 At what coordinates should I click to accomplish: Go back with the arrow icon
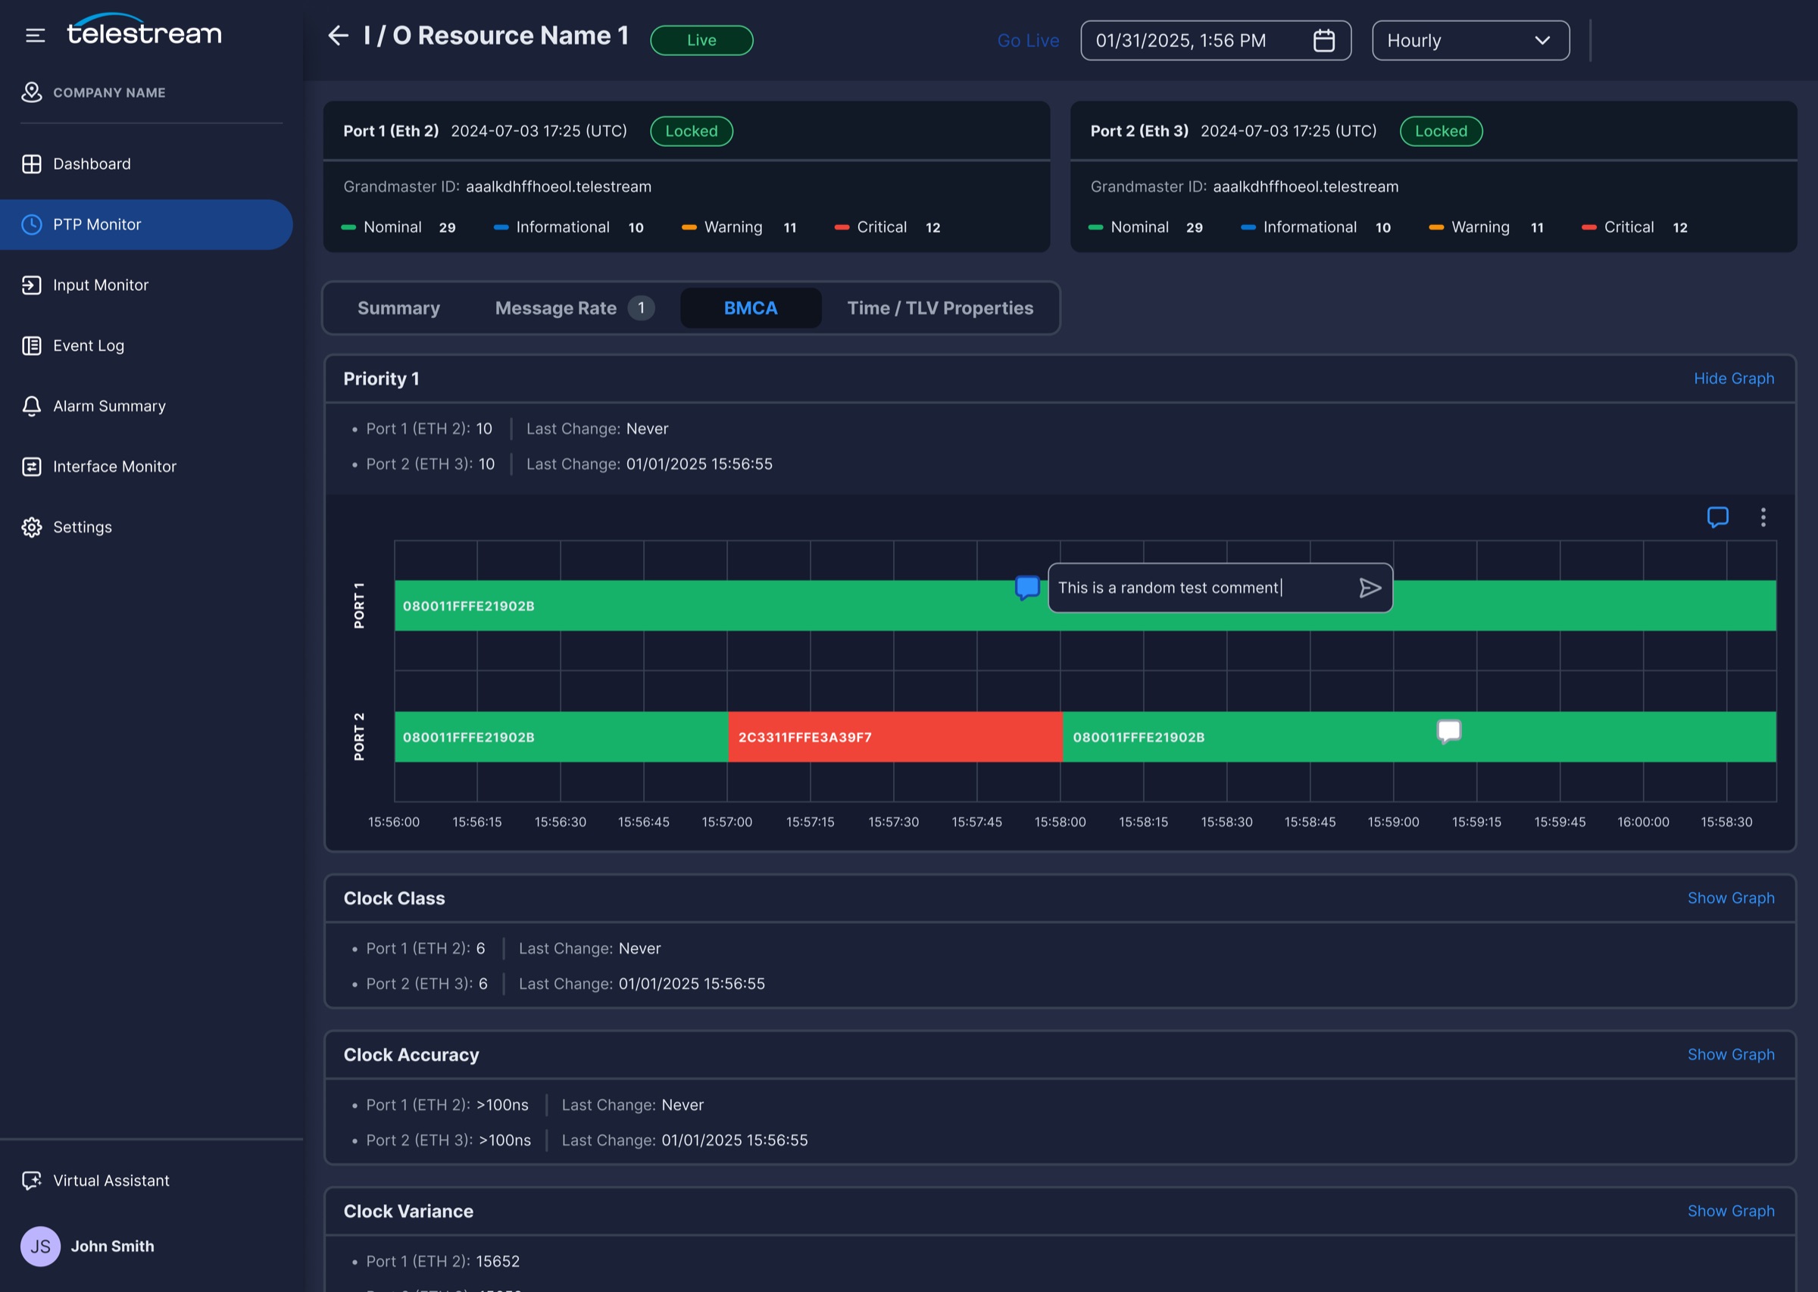338,36
